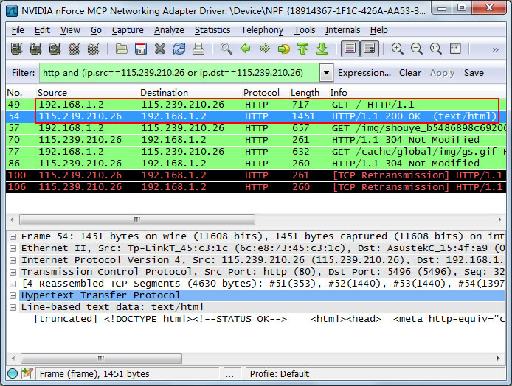
Task: Open the Statistics menu
Action: pyautogui.click(x=212, y=30)
